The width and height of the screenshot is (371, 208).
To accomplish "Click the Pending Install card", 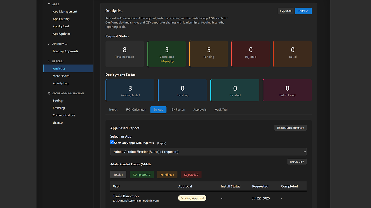I will [130, 90].
